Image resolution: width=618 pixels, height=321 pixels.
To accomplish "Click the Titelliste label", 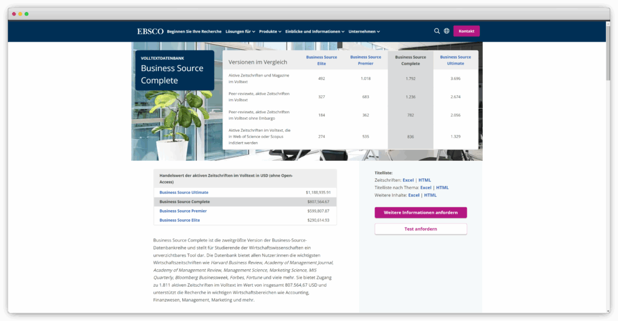I will tap(383, 173).
